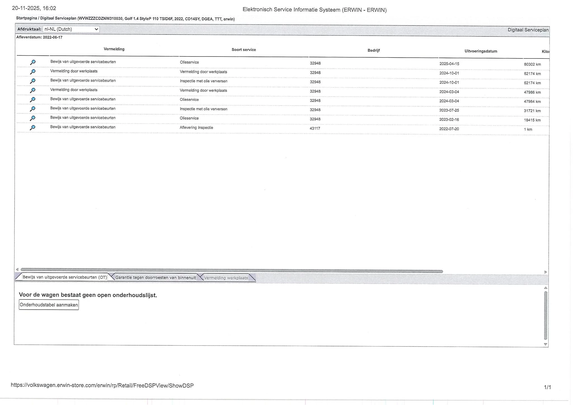Viewport: 573px width, 405px height.
Task: View the 2023-02-16 Olieservice record details
Action: [33, 118]
